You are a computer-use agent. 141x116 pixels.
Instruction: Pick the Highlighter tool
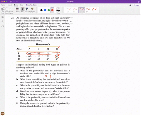coord(32,10)
